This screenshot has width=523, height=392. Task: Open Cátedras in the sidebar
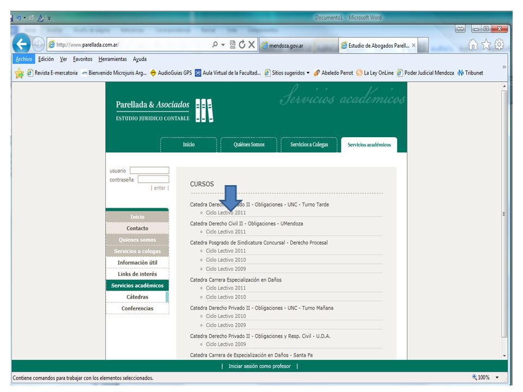click(x=137, y=297)
